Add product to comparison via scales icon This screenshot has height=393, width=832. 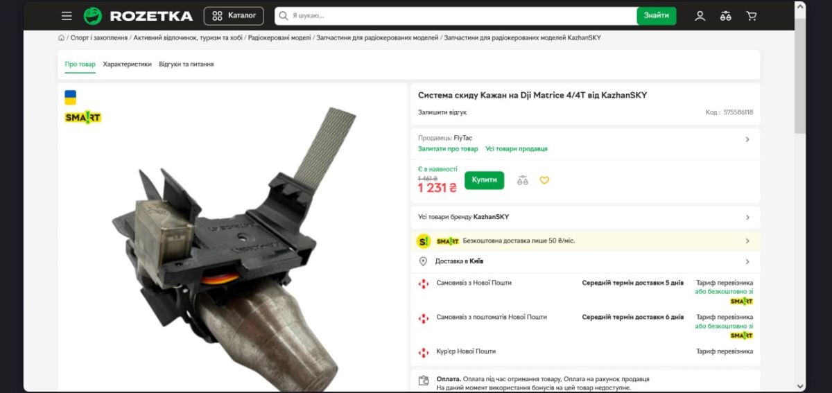click(523, 180)
